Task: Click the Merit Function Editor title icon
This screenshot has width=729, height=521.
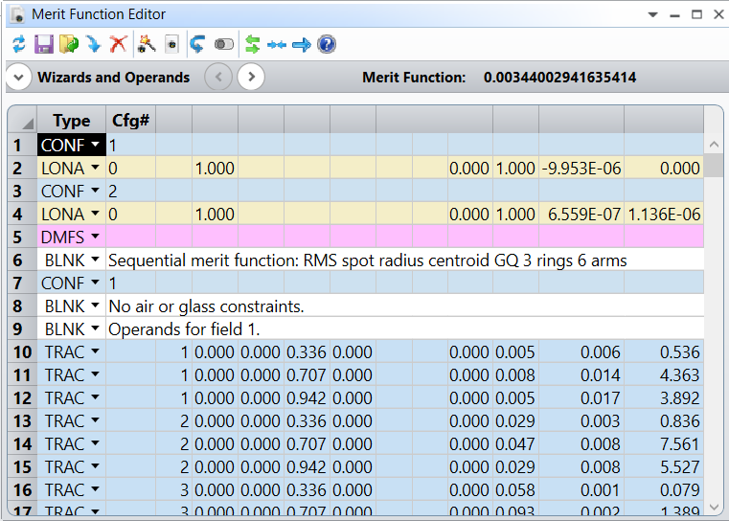Action: [x=17, y=14]
